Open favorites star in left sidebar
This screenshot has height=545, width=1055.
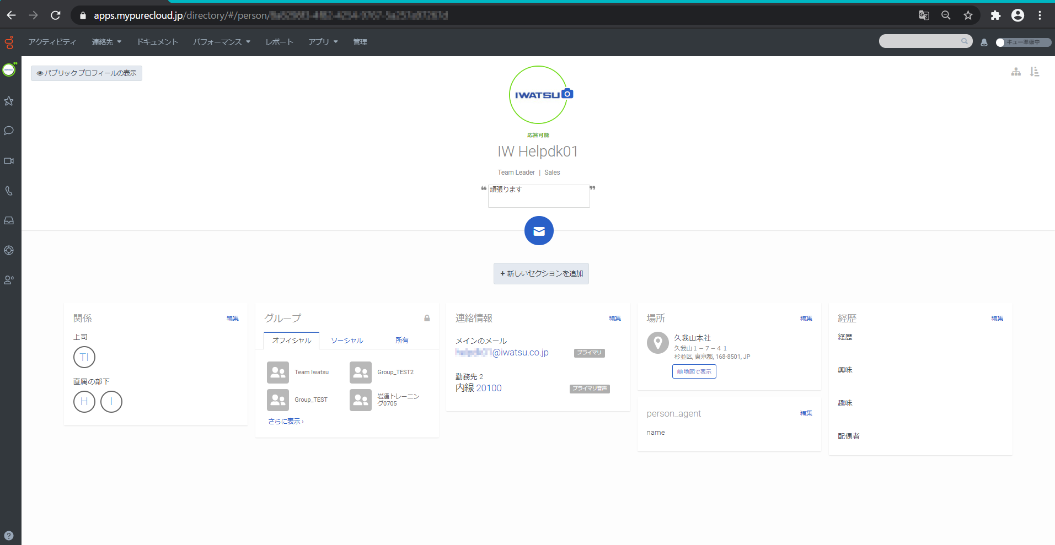pyautogui.click(x=9, y=101)
